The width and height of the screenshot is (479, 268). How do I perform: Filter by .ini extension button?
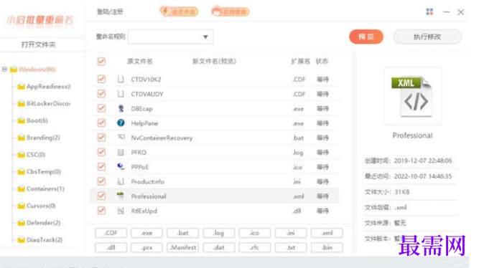pos(291,233)
